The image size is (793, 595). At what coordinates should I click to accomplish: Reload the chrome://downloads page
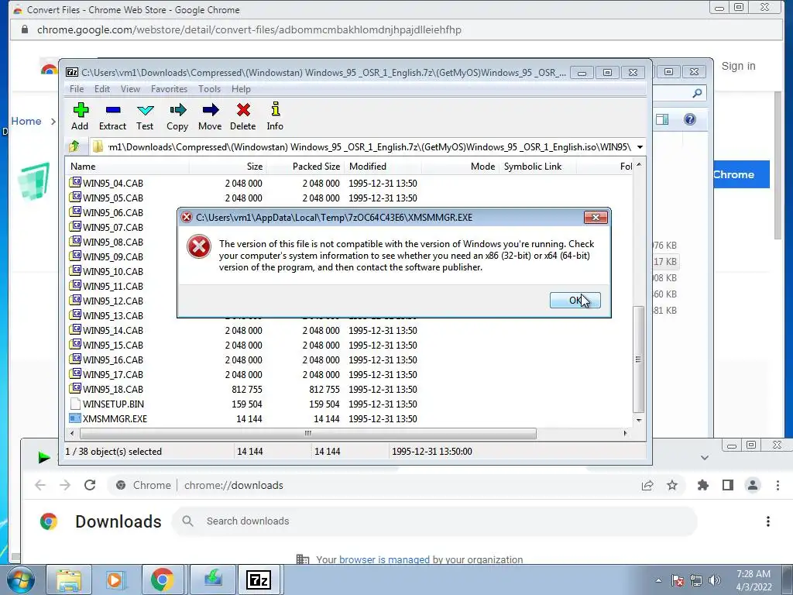point(90,485)
